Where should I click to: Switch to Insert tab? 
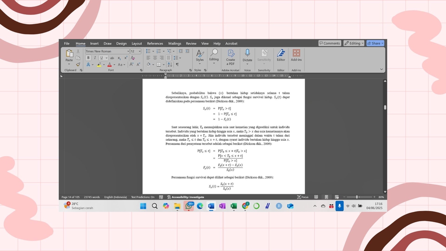point(94,44)
